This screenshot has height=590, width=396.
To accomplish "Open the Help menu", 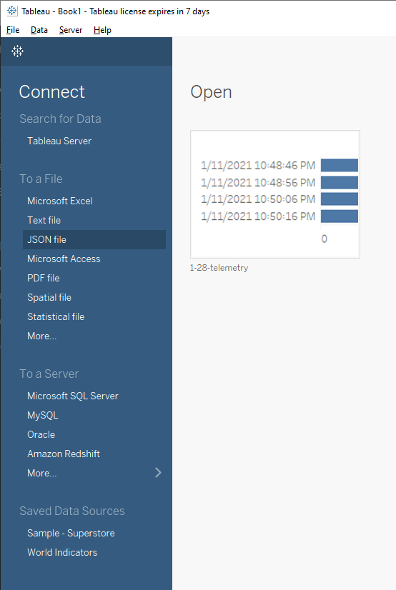I will click(x=102, y=30).
